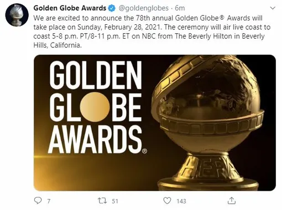282x210 pixels.
Task: View the retweet count of 51
Action: 115,201
